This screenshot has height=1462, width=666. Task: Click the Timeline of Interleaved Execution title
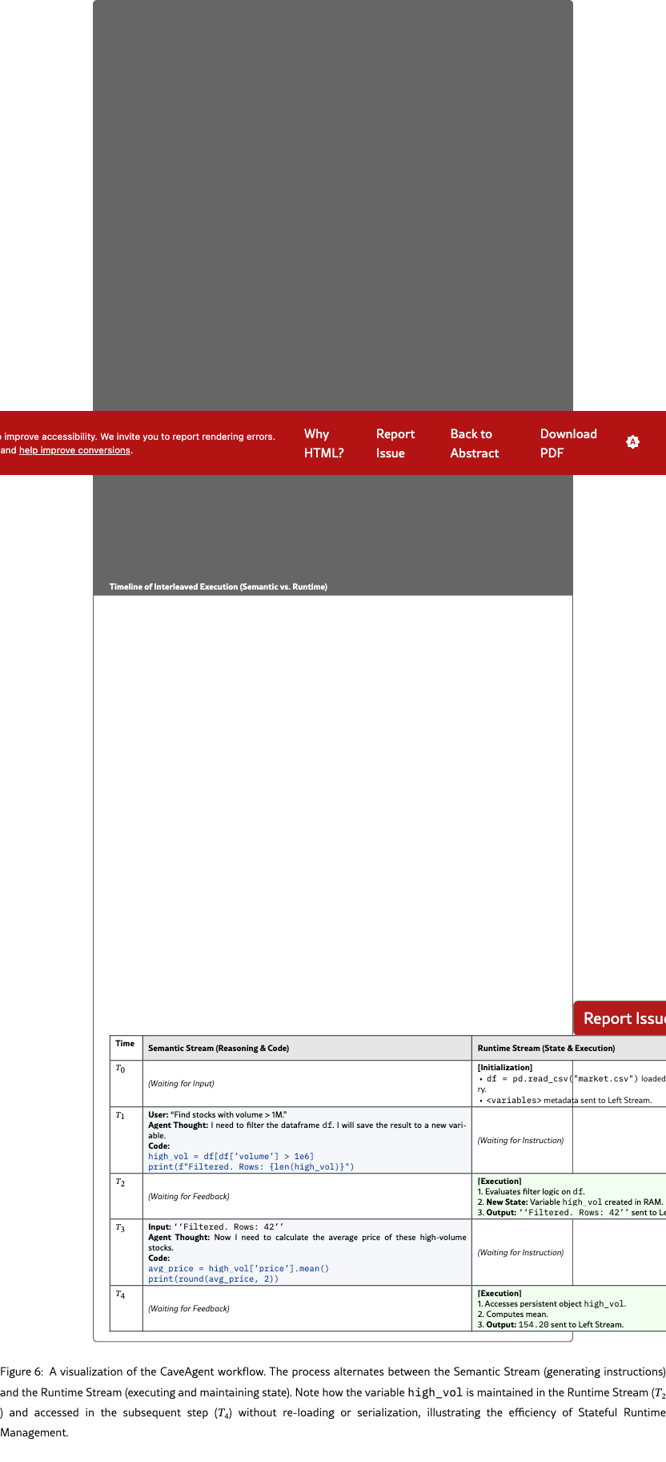coord(218,587)
